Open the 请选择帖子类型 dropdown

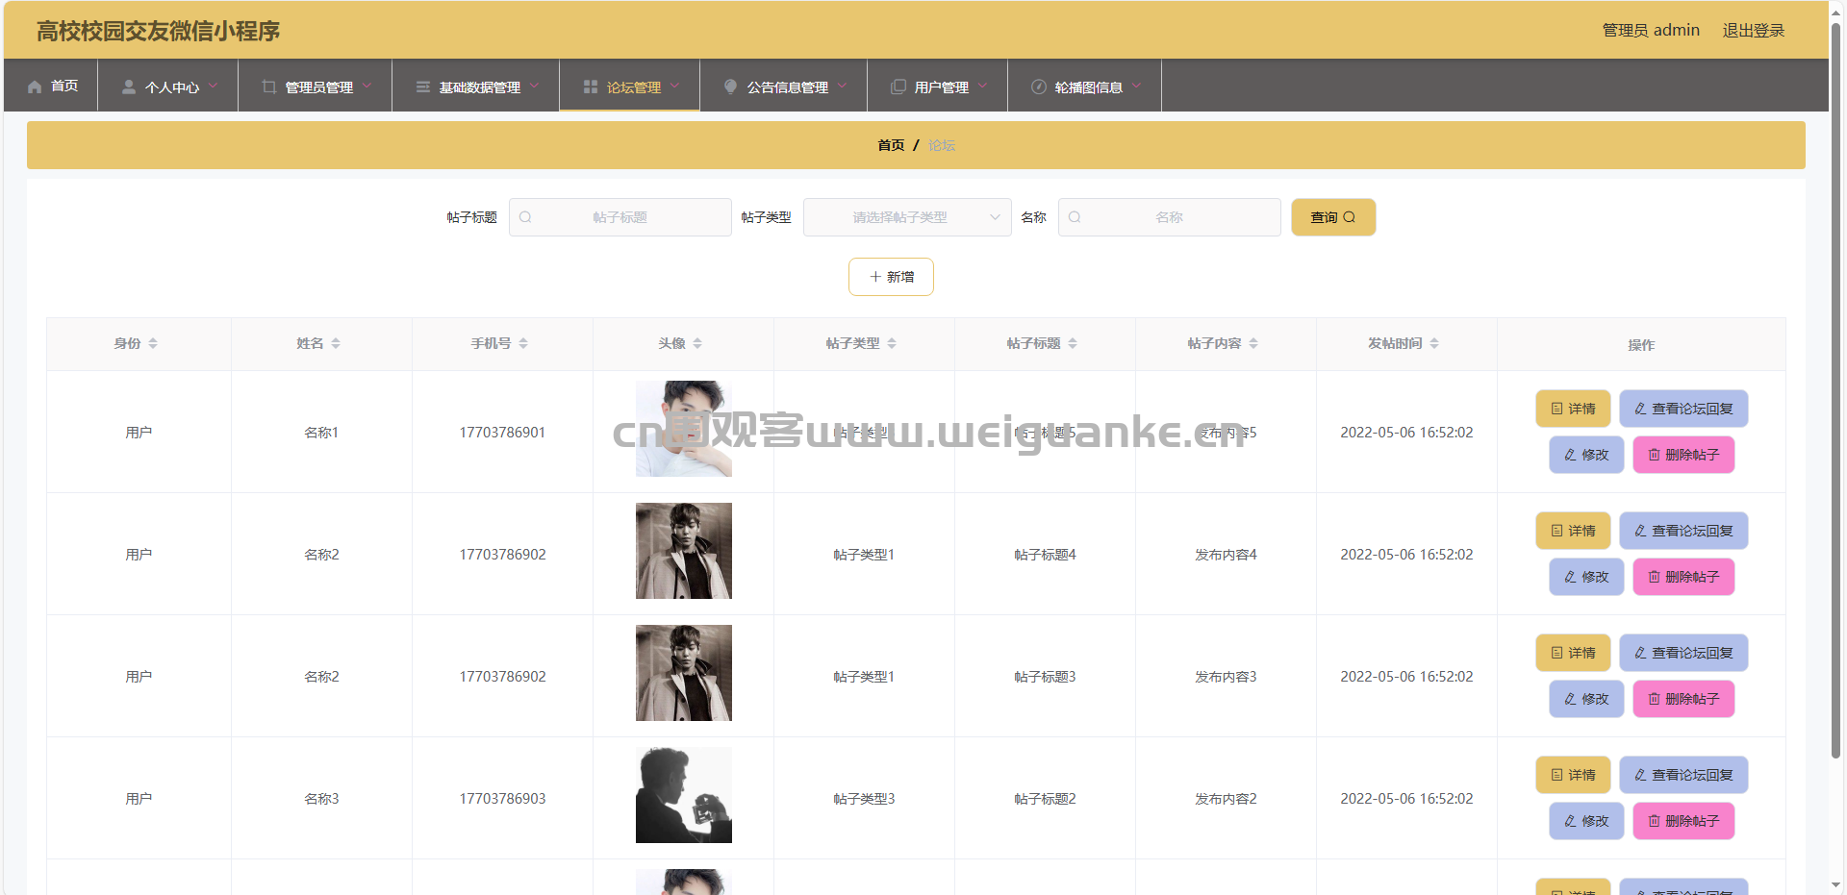[x=906, y=217]
